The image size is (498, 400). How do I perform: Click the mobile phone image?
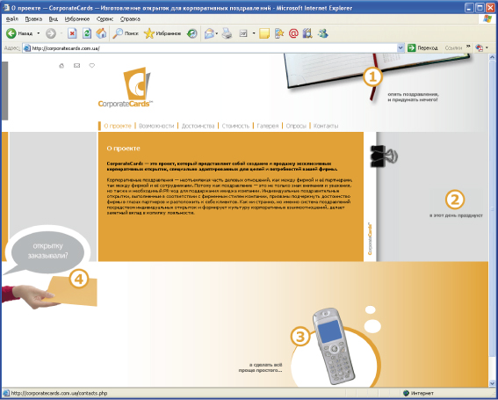tap(334, 346)
